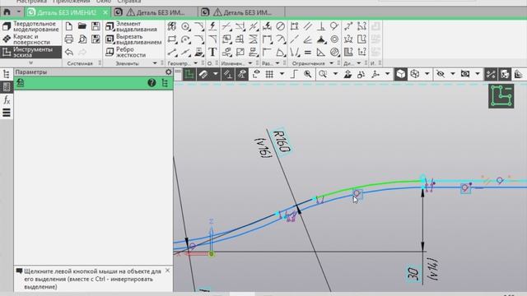Image resolution: width=527 pixels, height=296 pixels.
Task: Select Инструменты эскиза toolbar set
Action: pos(31,52)
